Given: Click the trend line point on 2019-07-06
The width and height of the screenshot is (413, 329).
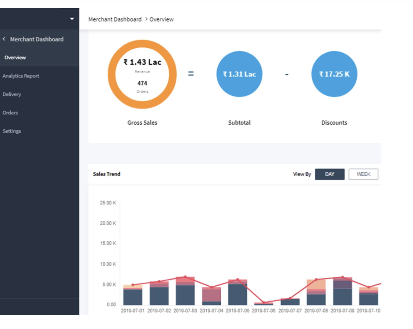Looking at the screenshot, I should 264,302.
